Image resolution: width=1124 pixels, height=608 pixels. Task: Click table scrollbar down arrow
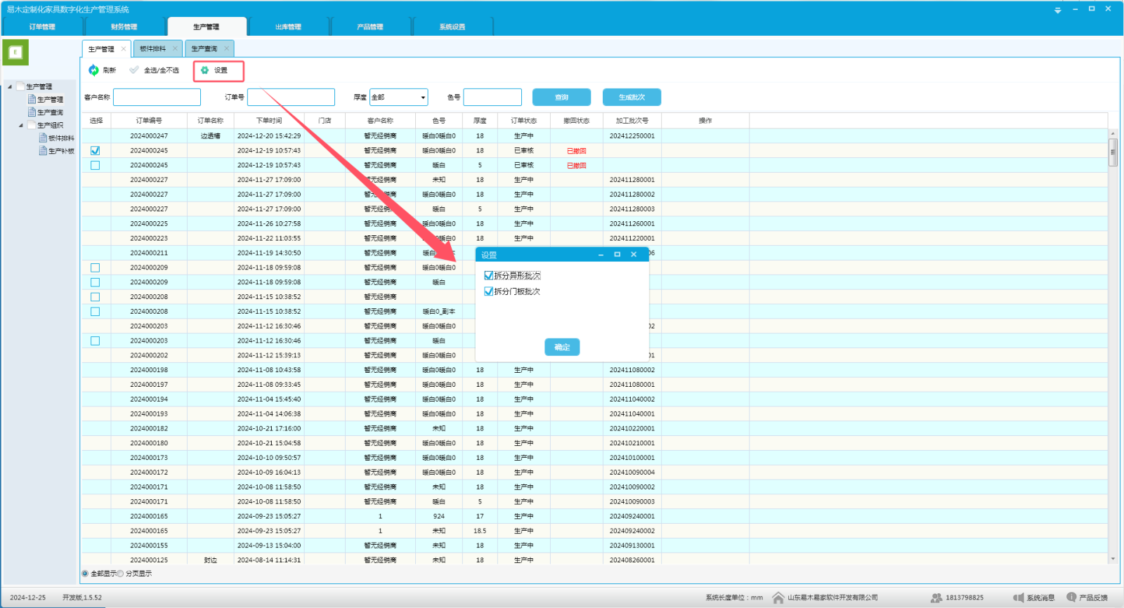pos(1113,559)
